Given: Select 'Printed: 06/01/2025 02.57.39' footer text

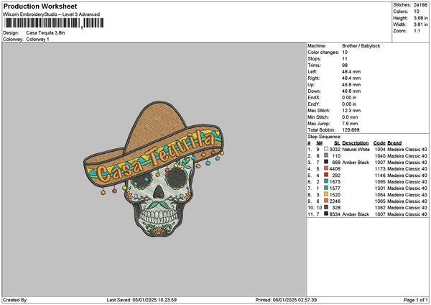Looking at the screenshot, I should coord(286,300).
